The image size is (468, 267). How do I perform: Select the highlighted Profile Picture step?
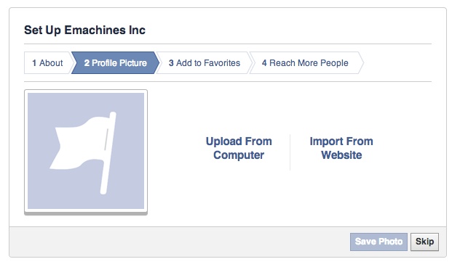click(x=115, y=63)
